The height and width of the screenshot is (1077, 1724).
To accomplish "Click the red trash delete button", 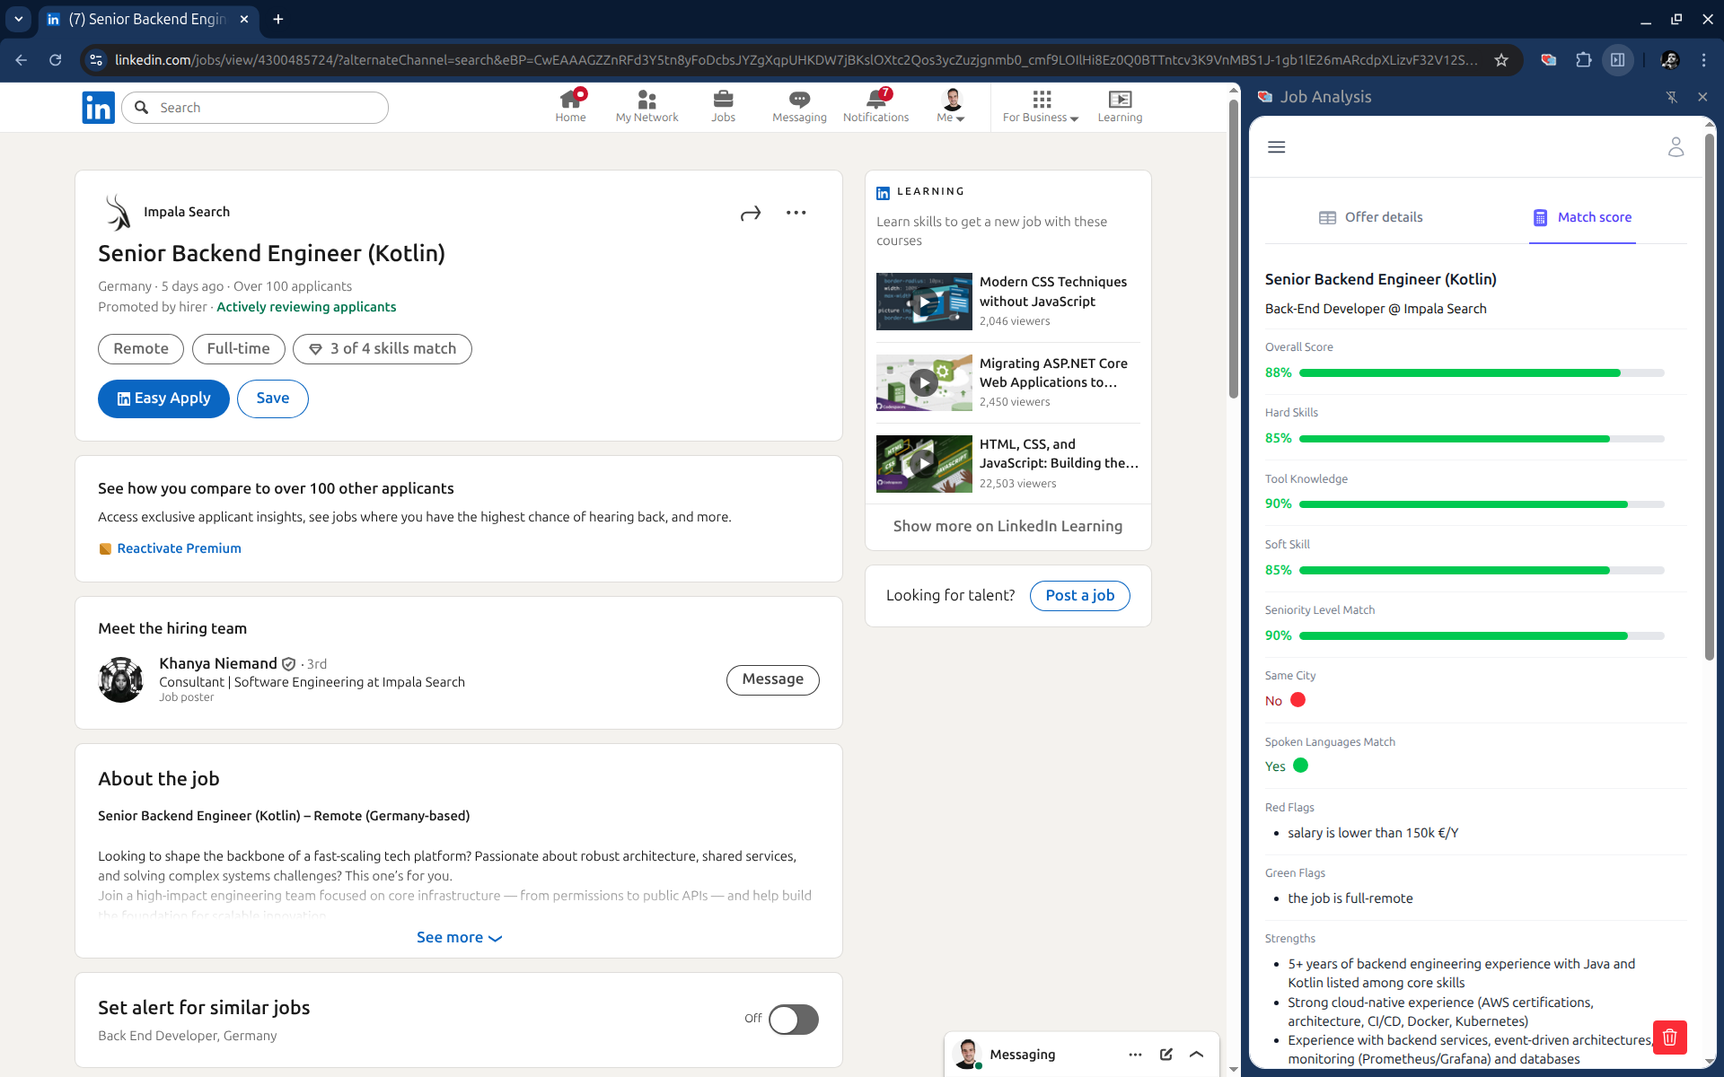I will tap(1669, 1038).
